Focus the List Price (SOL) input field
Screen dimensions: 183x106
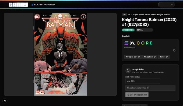(x=143, y=81)
